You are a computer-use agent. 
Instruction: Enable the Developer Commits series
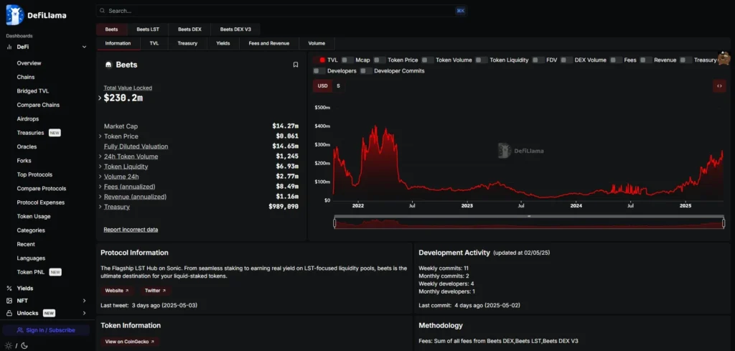pos(367,71)
